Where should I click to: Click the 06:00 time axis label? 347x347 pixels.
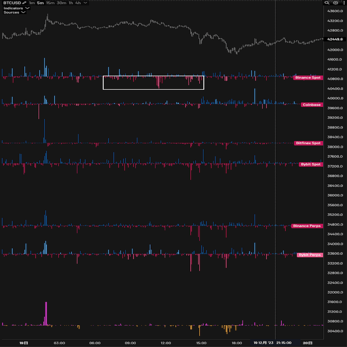(x=95, y=343)
